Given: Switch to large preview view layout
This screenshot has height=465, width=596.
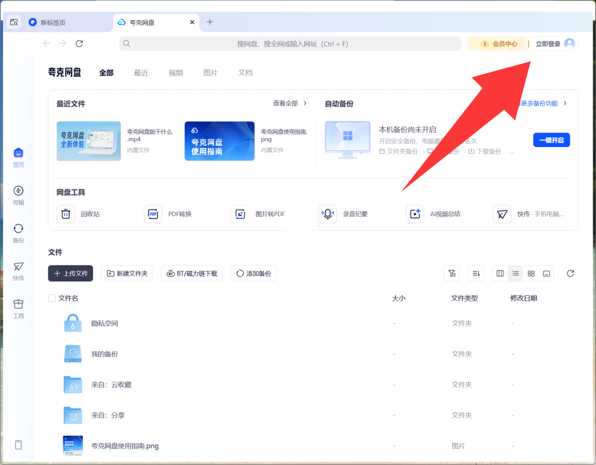Looking at the screenshot, I should 546,273.
